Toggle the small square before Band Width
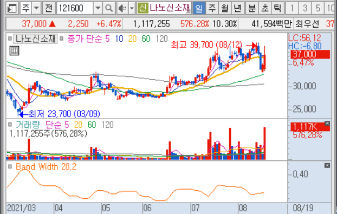 [10, 166]
